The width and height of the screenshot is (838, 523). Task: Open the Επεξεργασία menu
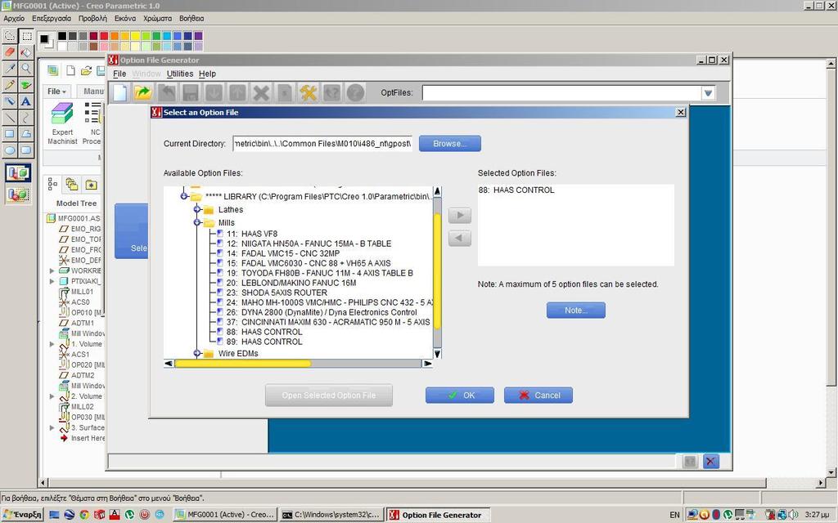(x=52, y=18)
